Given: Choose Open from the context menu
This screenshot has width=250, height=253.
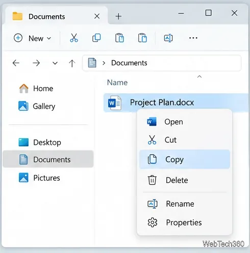Looking at the screenshot, I should (185, 122).
